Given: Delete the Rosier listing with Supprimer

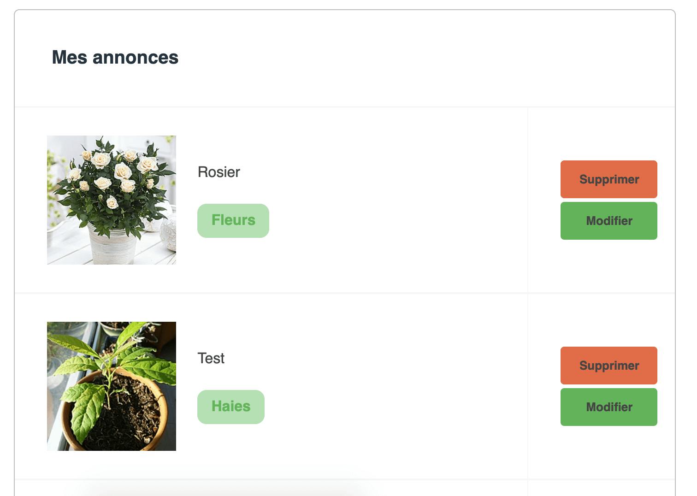Looking at the screenshot, I should [x=608, y=179].
